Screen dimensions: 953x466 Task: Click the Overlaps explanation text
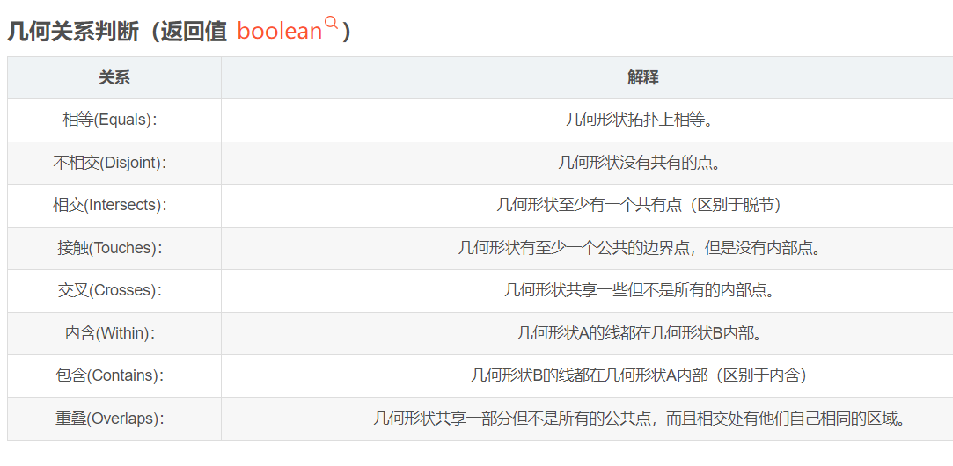(639, 419)
